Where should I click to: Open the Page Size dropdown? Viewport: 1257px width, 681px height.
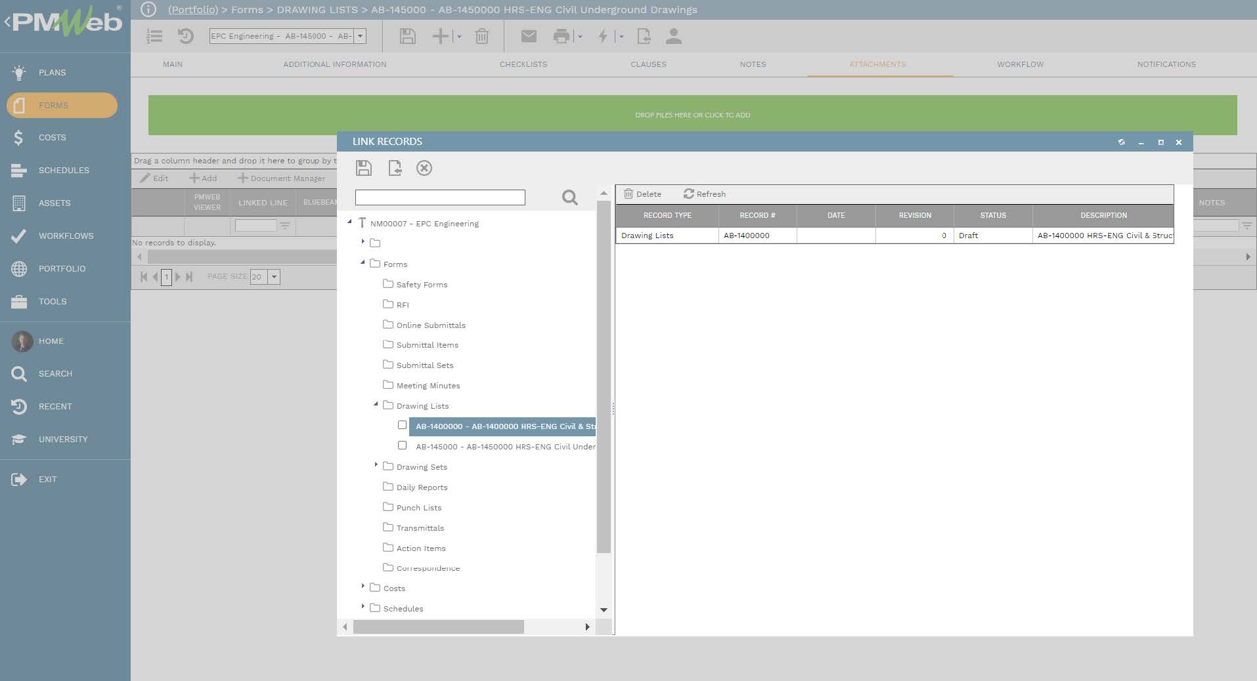(273, 276)
